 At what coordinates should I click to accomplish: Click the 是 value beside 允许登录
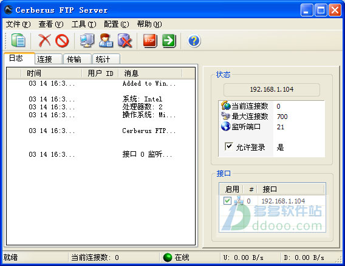[x=280, y=147]
